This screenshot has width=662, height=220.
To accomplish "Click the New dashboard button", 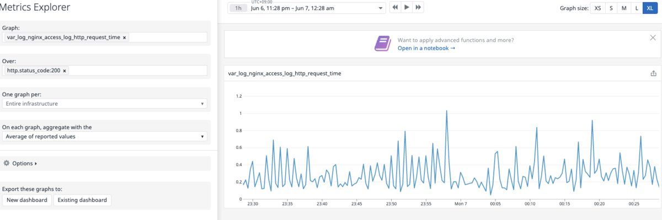I will coord(27,200).
